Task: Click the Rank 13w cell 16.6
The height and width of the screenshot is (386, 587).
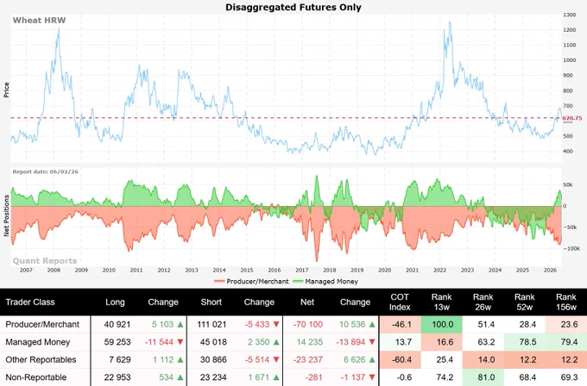Action: click(442, 342)
